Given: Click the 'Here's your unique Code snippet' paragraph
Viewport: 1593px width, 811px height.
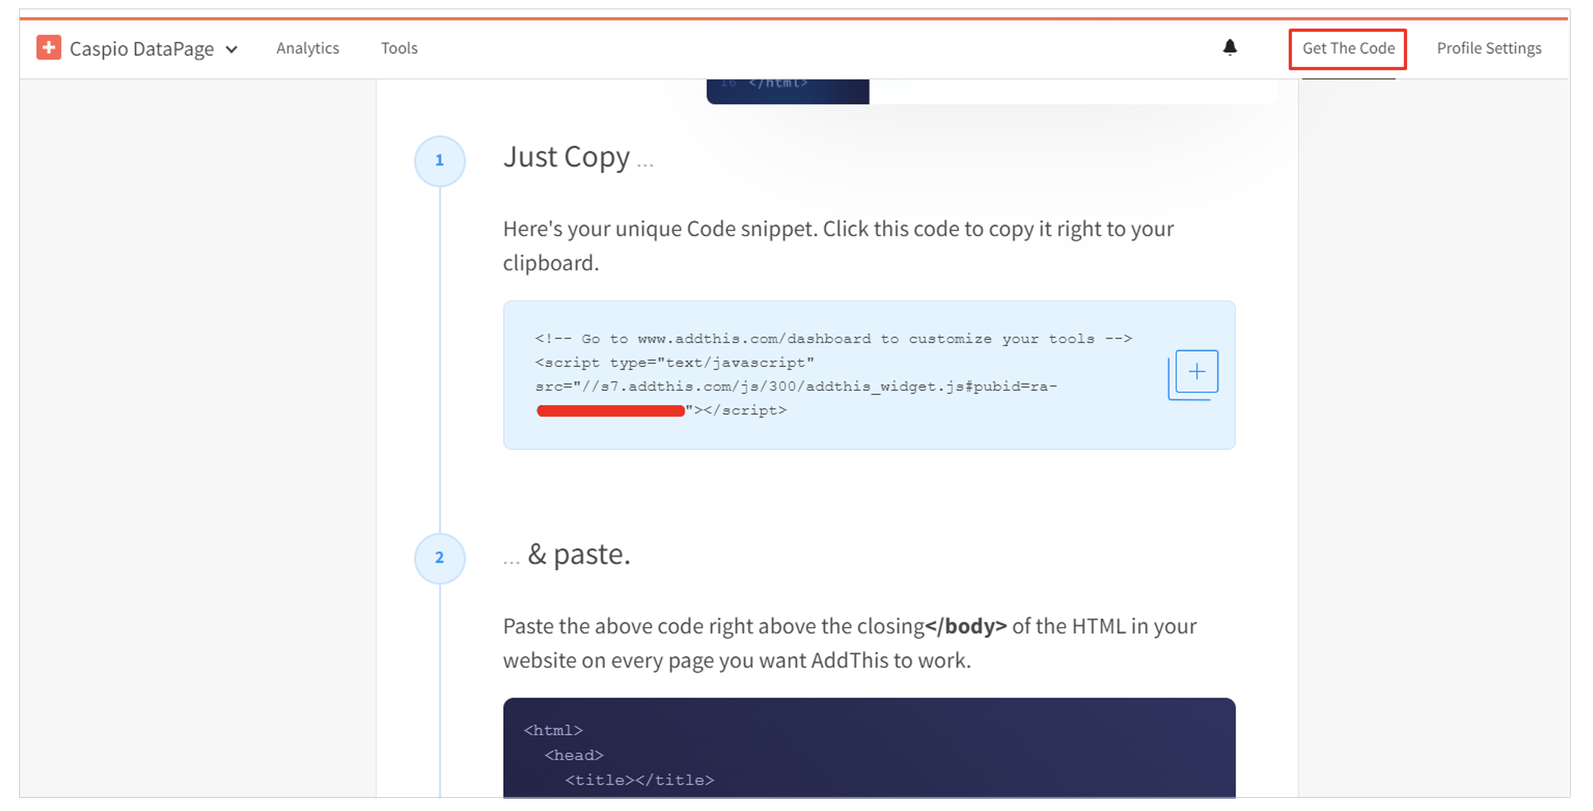Looking at the screenshot, I should pyautogui.click(x=838, y=245).
